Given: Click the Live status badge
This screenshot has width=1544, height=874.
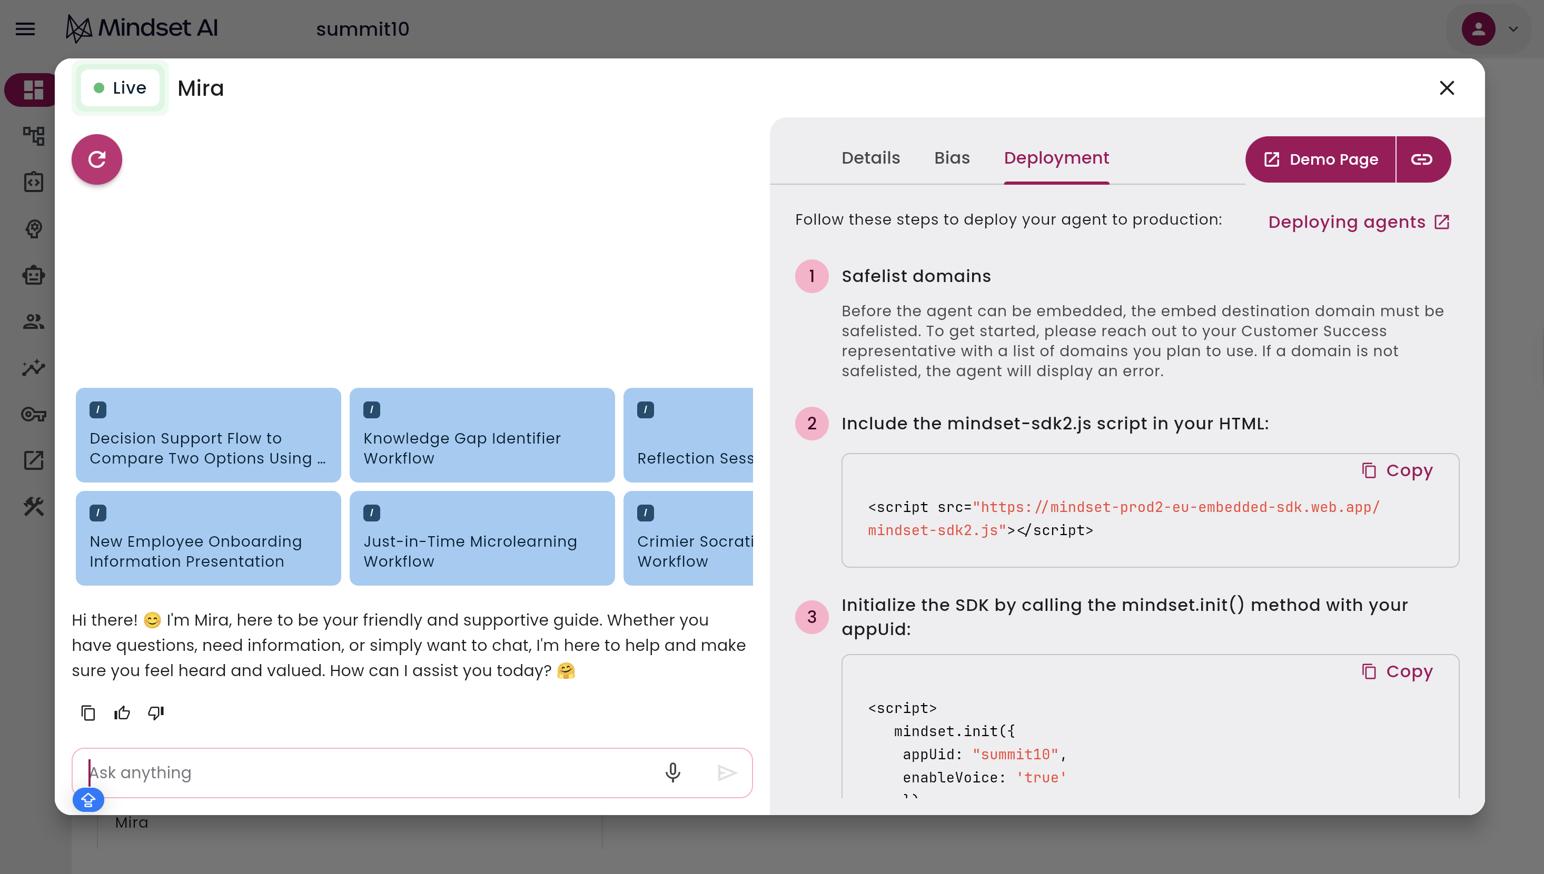Looking at the screenshot, I should [x=120, y=88].
